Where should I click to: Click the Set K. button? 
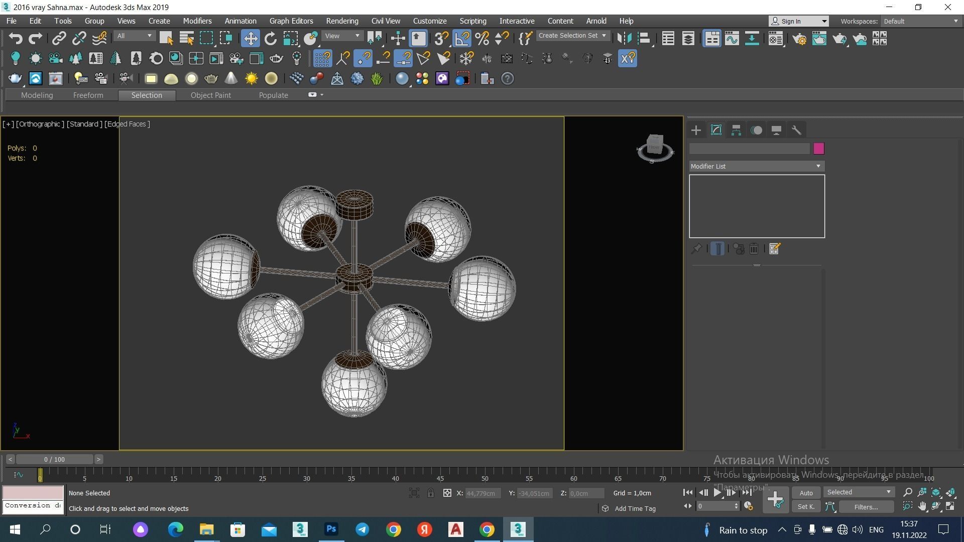806,507
